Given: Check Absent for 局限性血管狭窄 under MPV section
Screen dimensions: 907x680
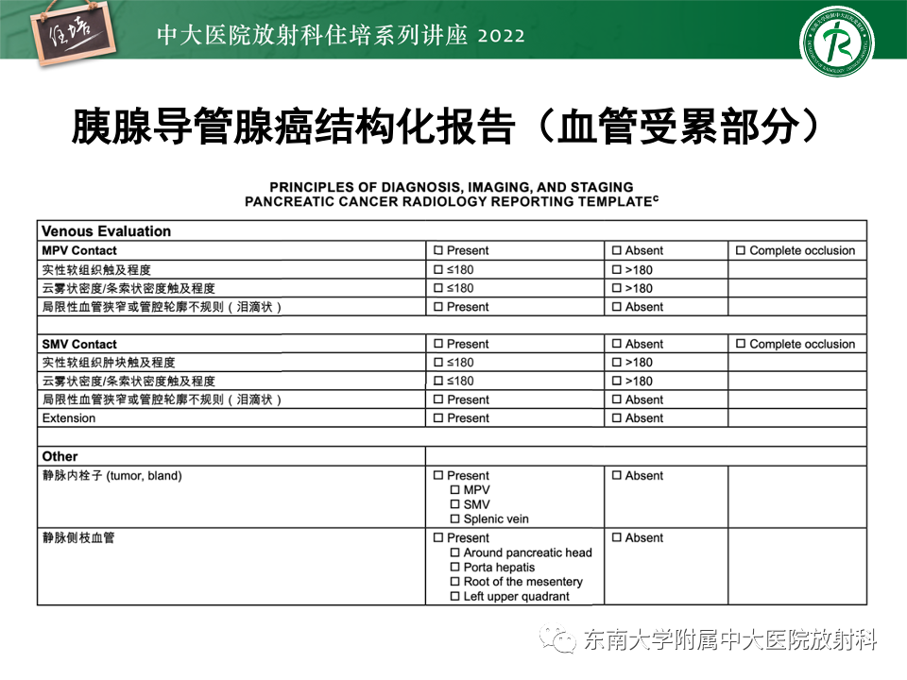Looking at the screenshot, I should point(617,306).
